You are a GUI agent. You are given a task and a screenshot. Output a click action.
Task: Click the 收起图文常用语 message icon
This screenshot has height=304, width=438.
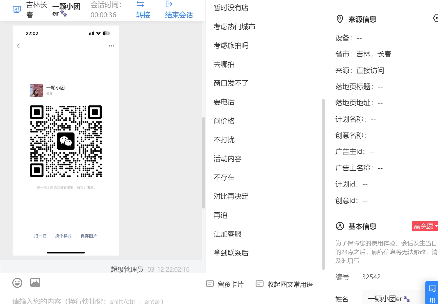(x=259, y=284)
